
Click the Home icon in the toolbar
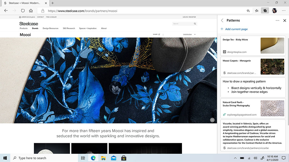point(31,10)
